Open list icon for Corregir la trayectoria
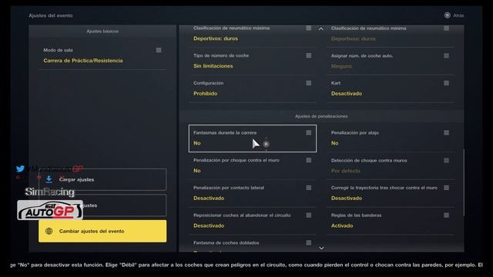This screenshot has width=493, height=277. [x=446, y=188]
